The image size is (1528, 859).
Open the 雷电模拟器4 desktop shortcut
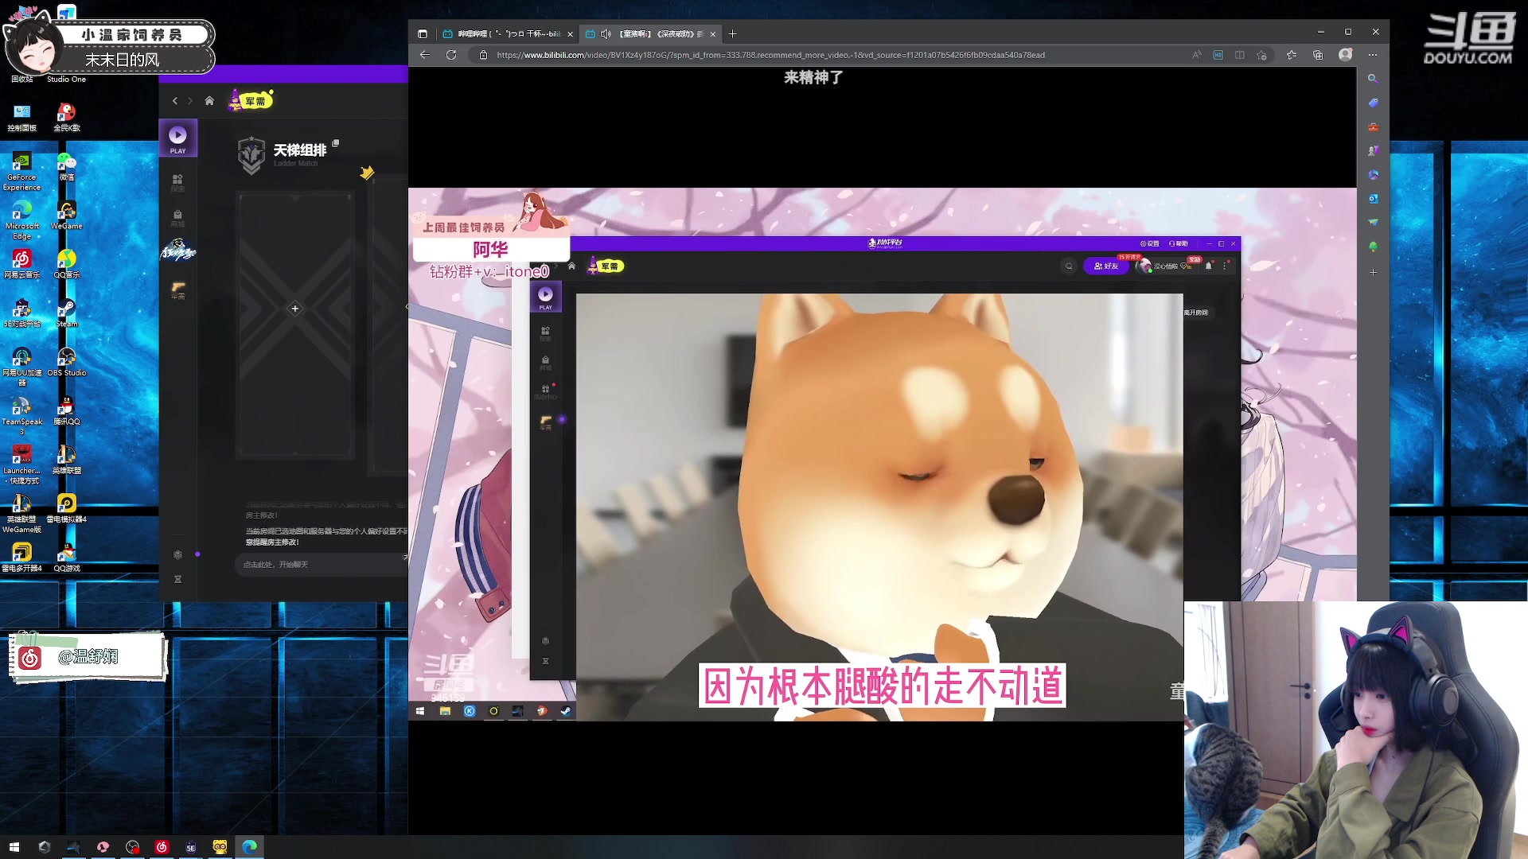click(x=67, y=508)
